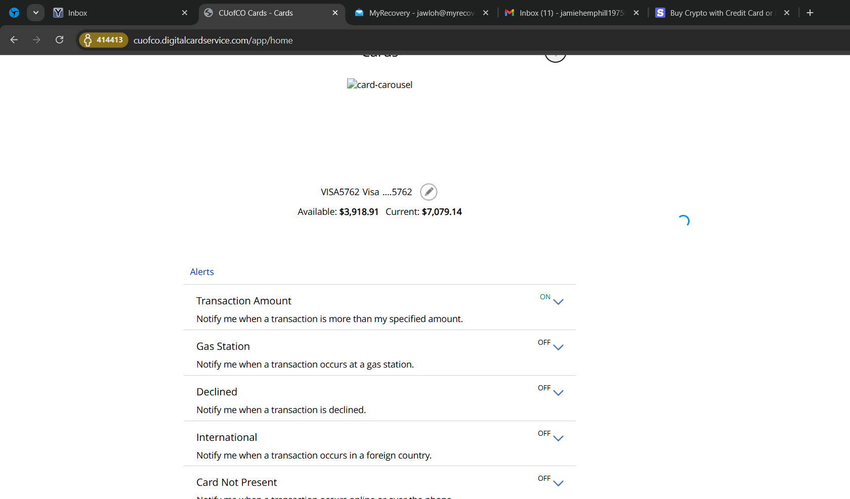Expand the International alert chevron
Viewport: 850px width, 499px height.
(558, 438)
